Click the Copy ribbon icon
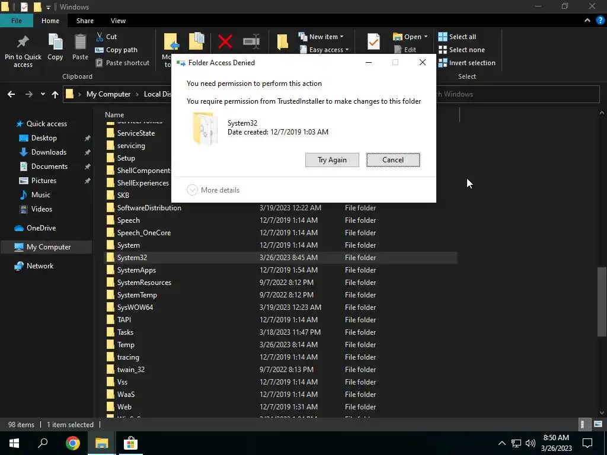 click(55, 42)
